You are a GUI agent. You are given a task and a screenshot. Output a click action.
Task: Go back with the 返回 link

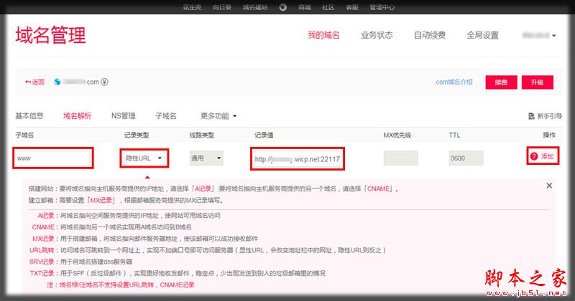tap(34, 82)
